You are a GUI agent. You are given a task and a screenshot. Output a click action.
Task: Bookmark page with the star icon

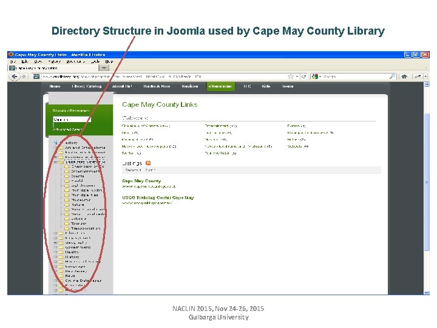point(291,77)
